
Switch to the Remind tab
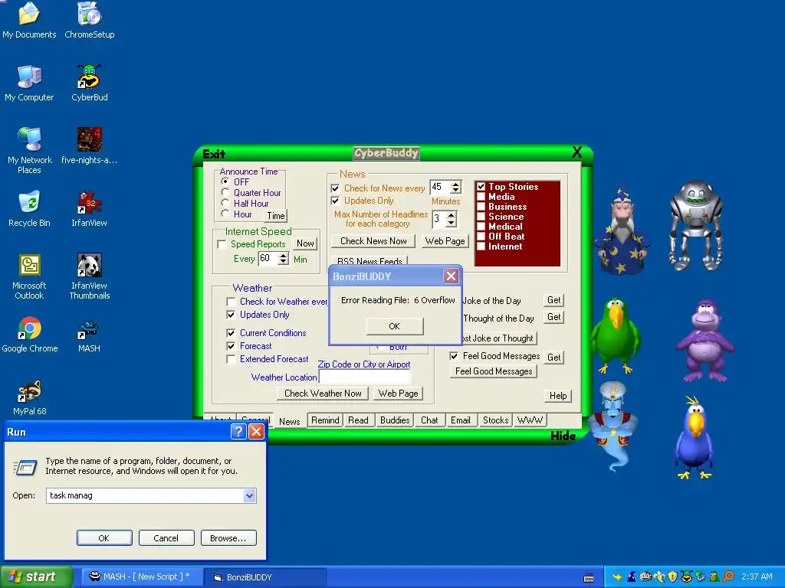tap(325, 420)
